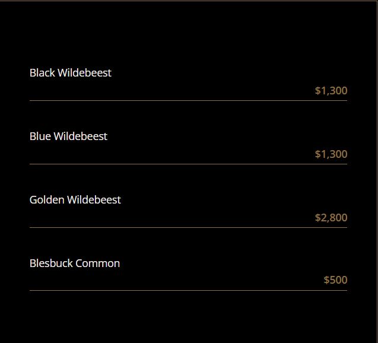378x343 pixels.
Task: Click the word "Blesbuck"
Action: pyautogui.click(x=51, y=263)
